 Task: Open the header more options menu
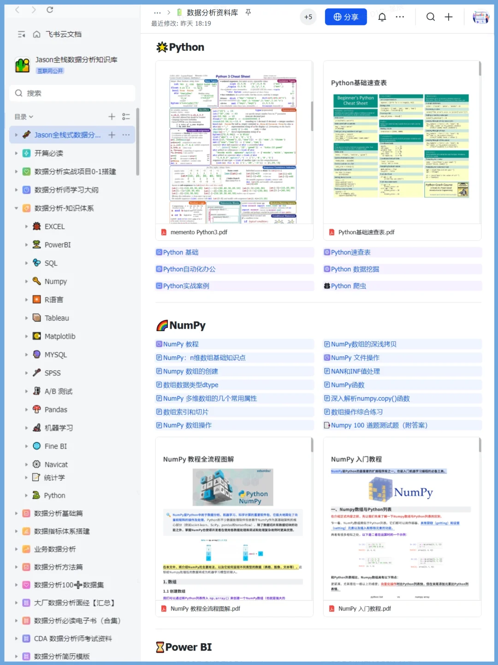click(400, 17)
